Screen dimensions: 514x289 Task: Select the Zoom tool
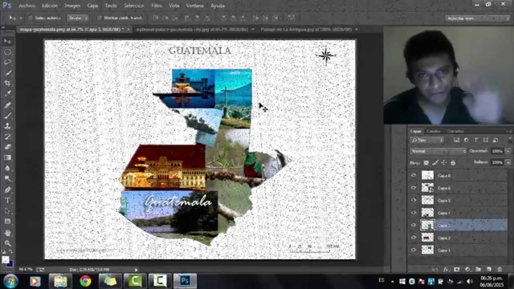coord(8,243)
